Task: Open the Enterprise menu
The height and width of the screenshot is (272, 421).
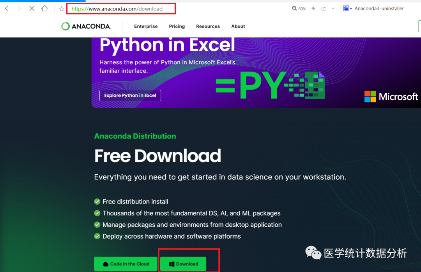Action: click(146, 26)
